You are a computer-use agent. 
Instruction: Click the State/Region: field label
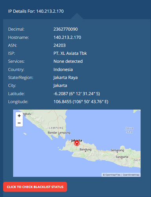pos(21,78)
